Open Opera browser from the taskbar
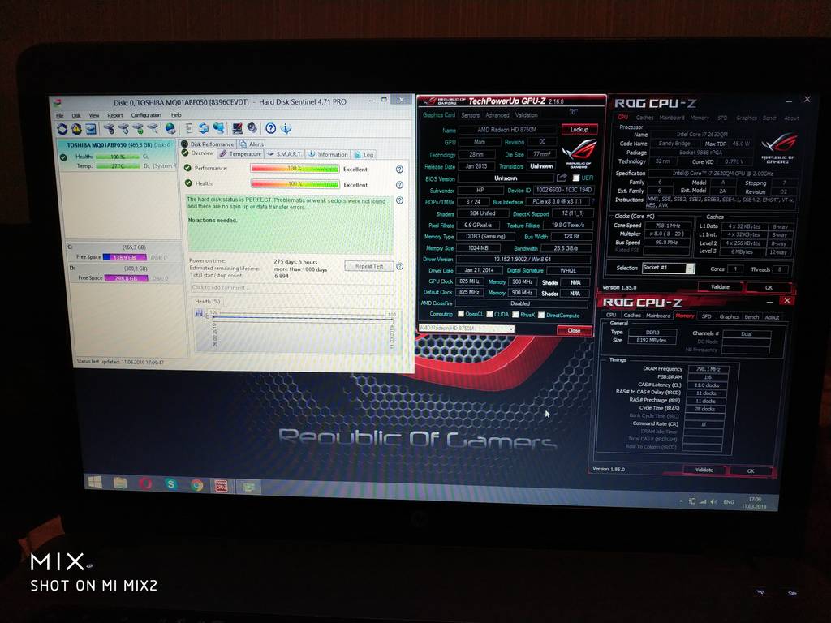This screenshot has width=831, height=623. click(x=146, y=483)
